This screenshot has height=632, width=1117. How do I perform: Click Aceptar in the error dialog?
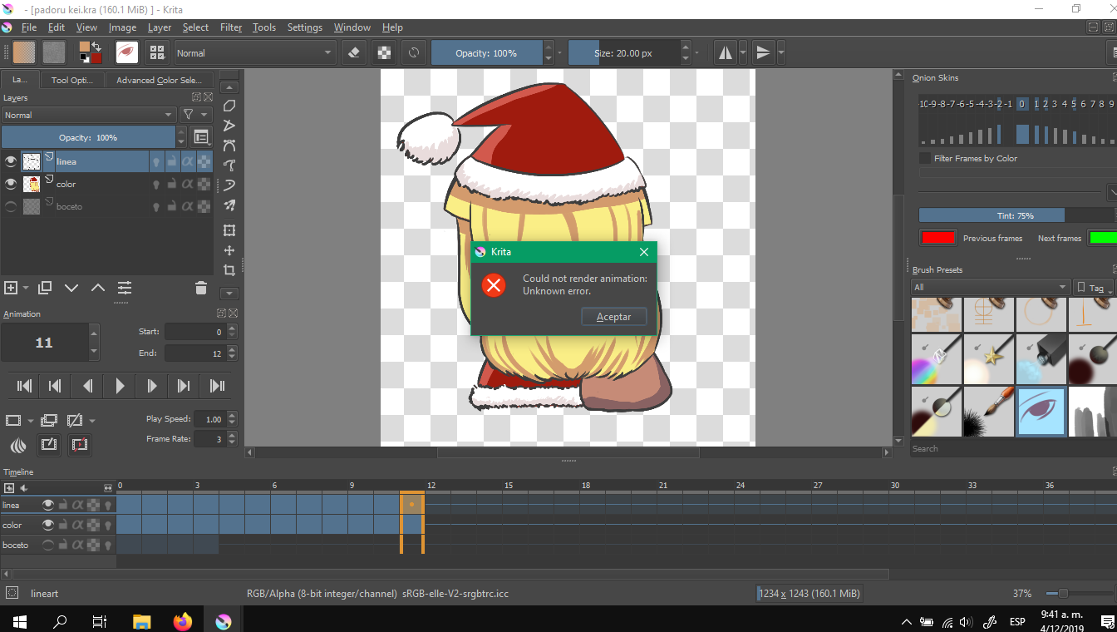(x=613, y=317)
